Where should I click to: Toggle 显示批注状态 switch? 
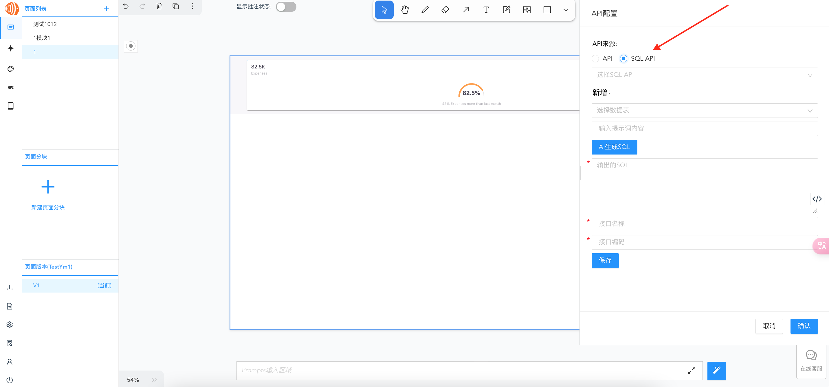(x=286, y=7)
